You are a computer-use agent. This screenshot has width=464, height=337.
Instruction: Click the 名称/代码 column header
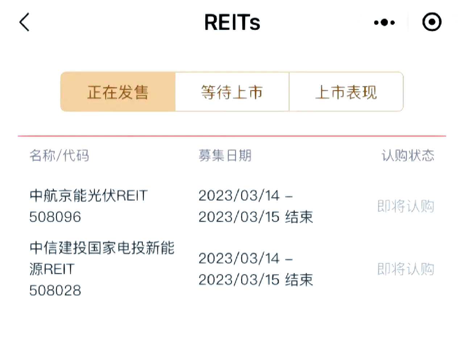(59, 156)
